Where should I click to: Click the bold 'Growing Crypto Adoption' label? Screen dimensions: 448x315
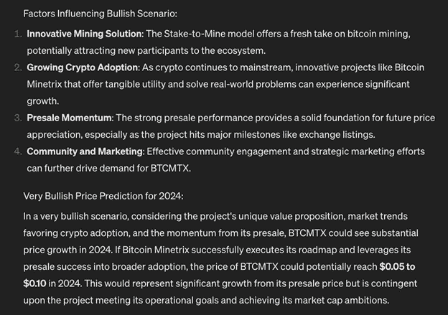pos(83,67)
